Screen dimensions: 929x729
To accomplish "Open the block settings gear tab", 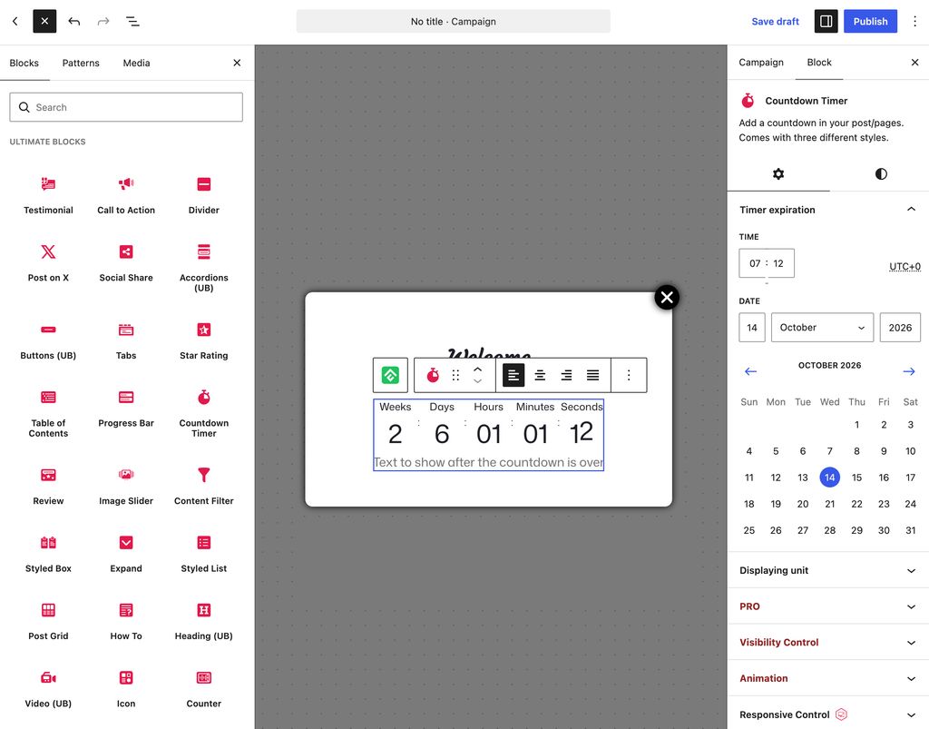I will coord(778,173).
